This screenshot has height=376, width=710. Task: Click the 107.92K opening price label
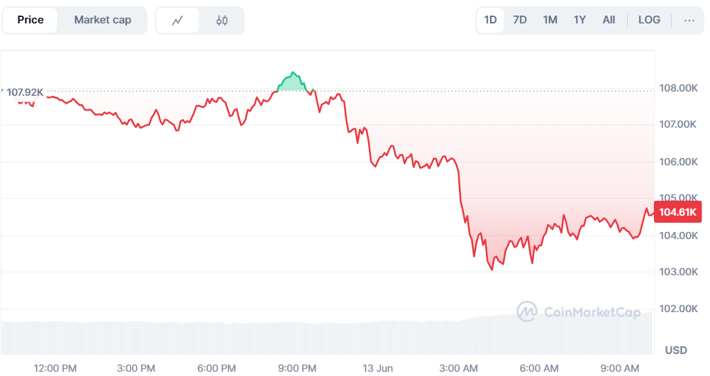coord(25,92)
